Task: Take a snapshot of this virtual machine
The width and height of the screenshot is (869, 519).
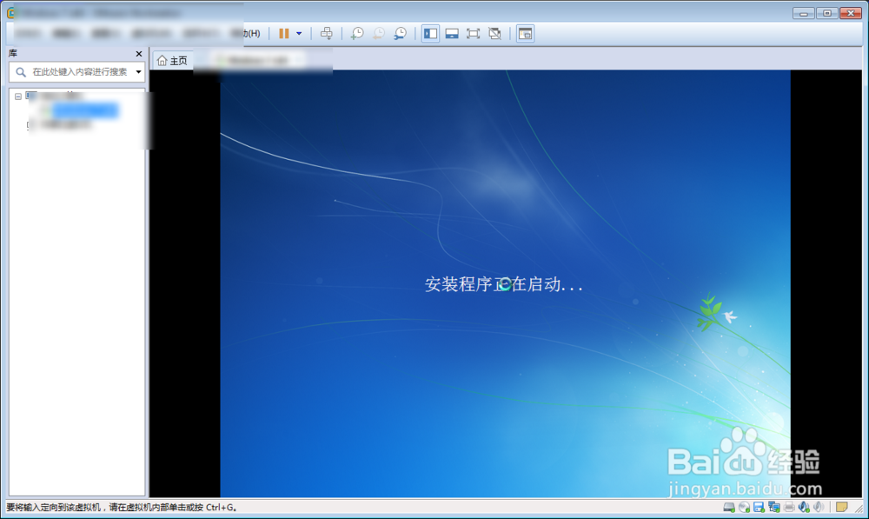Action: (357, 34)
